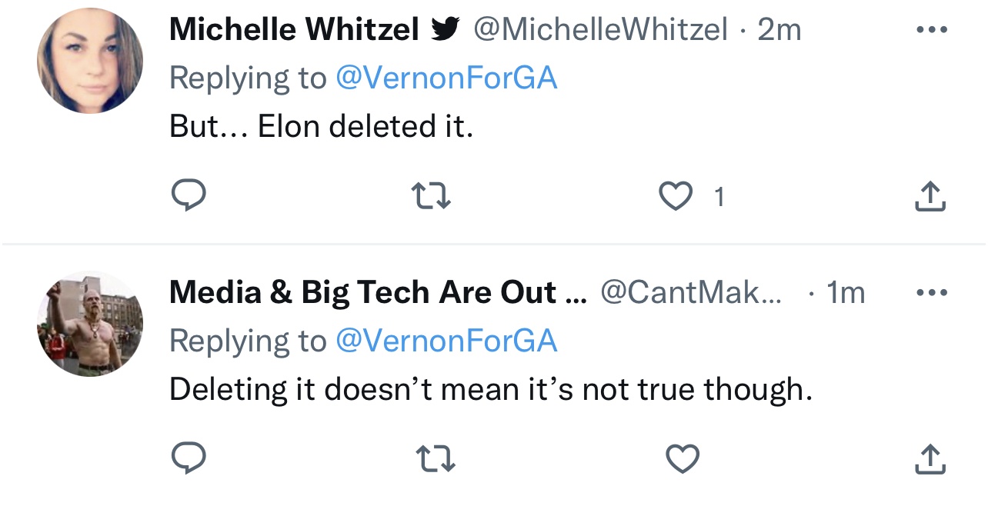Reply to the 'Deleting it doesn't mean' tweet
Image resolution: width=988 pixels, height=506 pixels.
[x=188, y=459]
